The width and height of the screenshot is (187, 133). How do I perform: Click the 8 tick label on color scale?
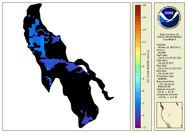coord(144,66)
